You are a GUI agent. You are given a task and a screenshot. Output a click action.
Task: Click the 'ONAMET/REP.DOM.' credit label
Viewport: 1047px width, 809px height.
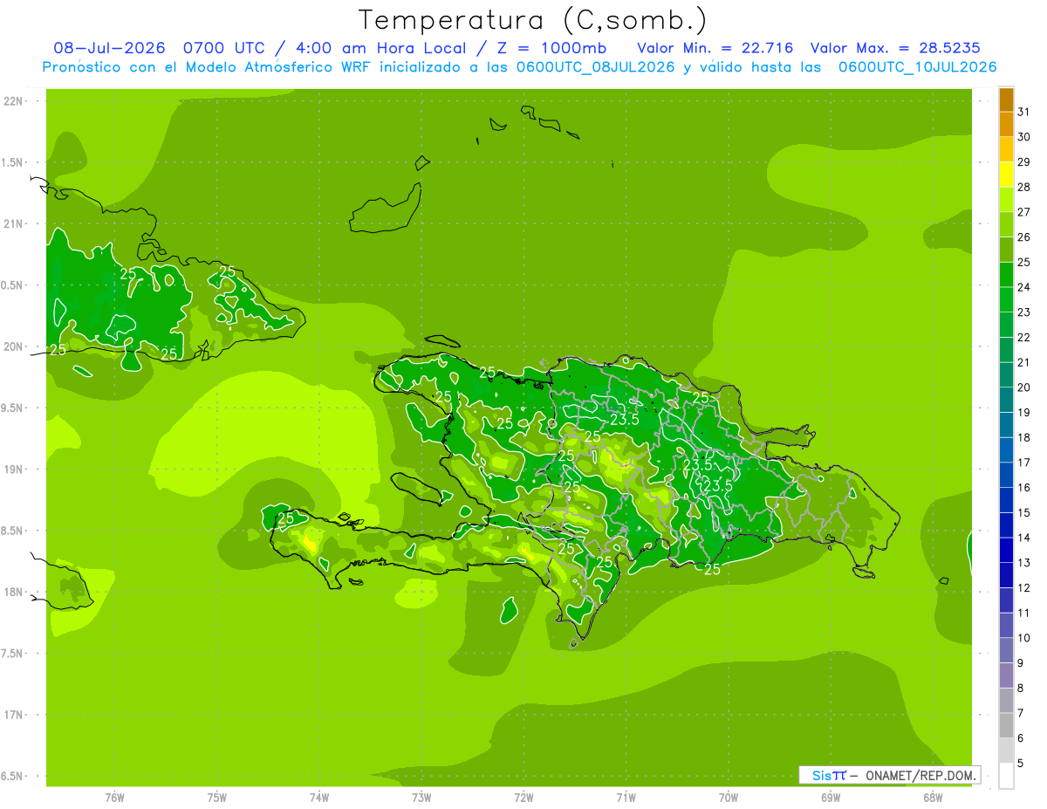coord(921,775)
